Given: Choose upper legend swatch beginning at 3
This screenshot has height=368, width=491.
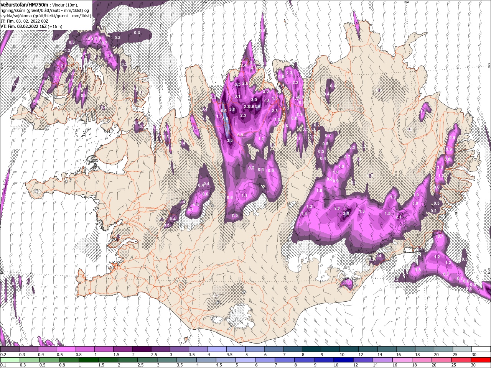Looking at the screenshot, I should coord(179,349).
